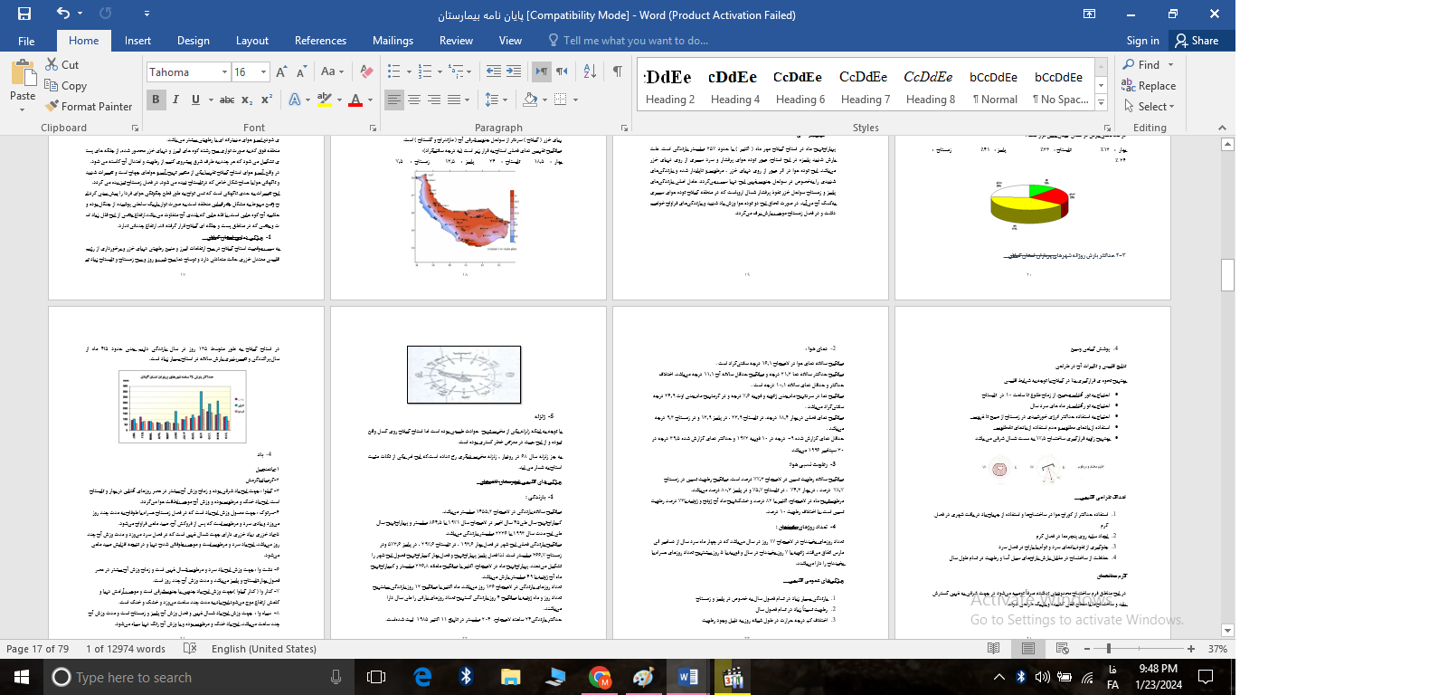Viewport: 1448px width, 695px height.
Task: Expand the font size dropdown
Action: (x=263, y=72)
